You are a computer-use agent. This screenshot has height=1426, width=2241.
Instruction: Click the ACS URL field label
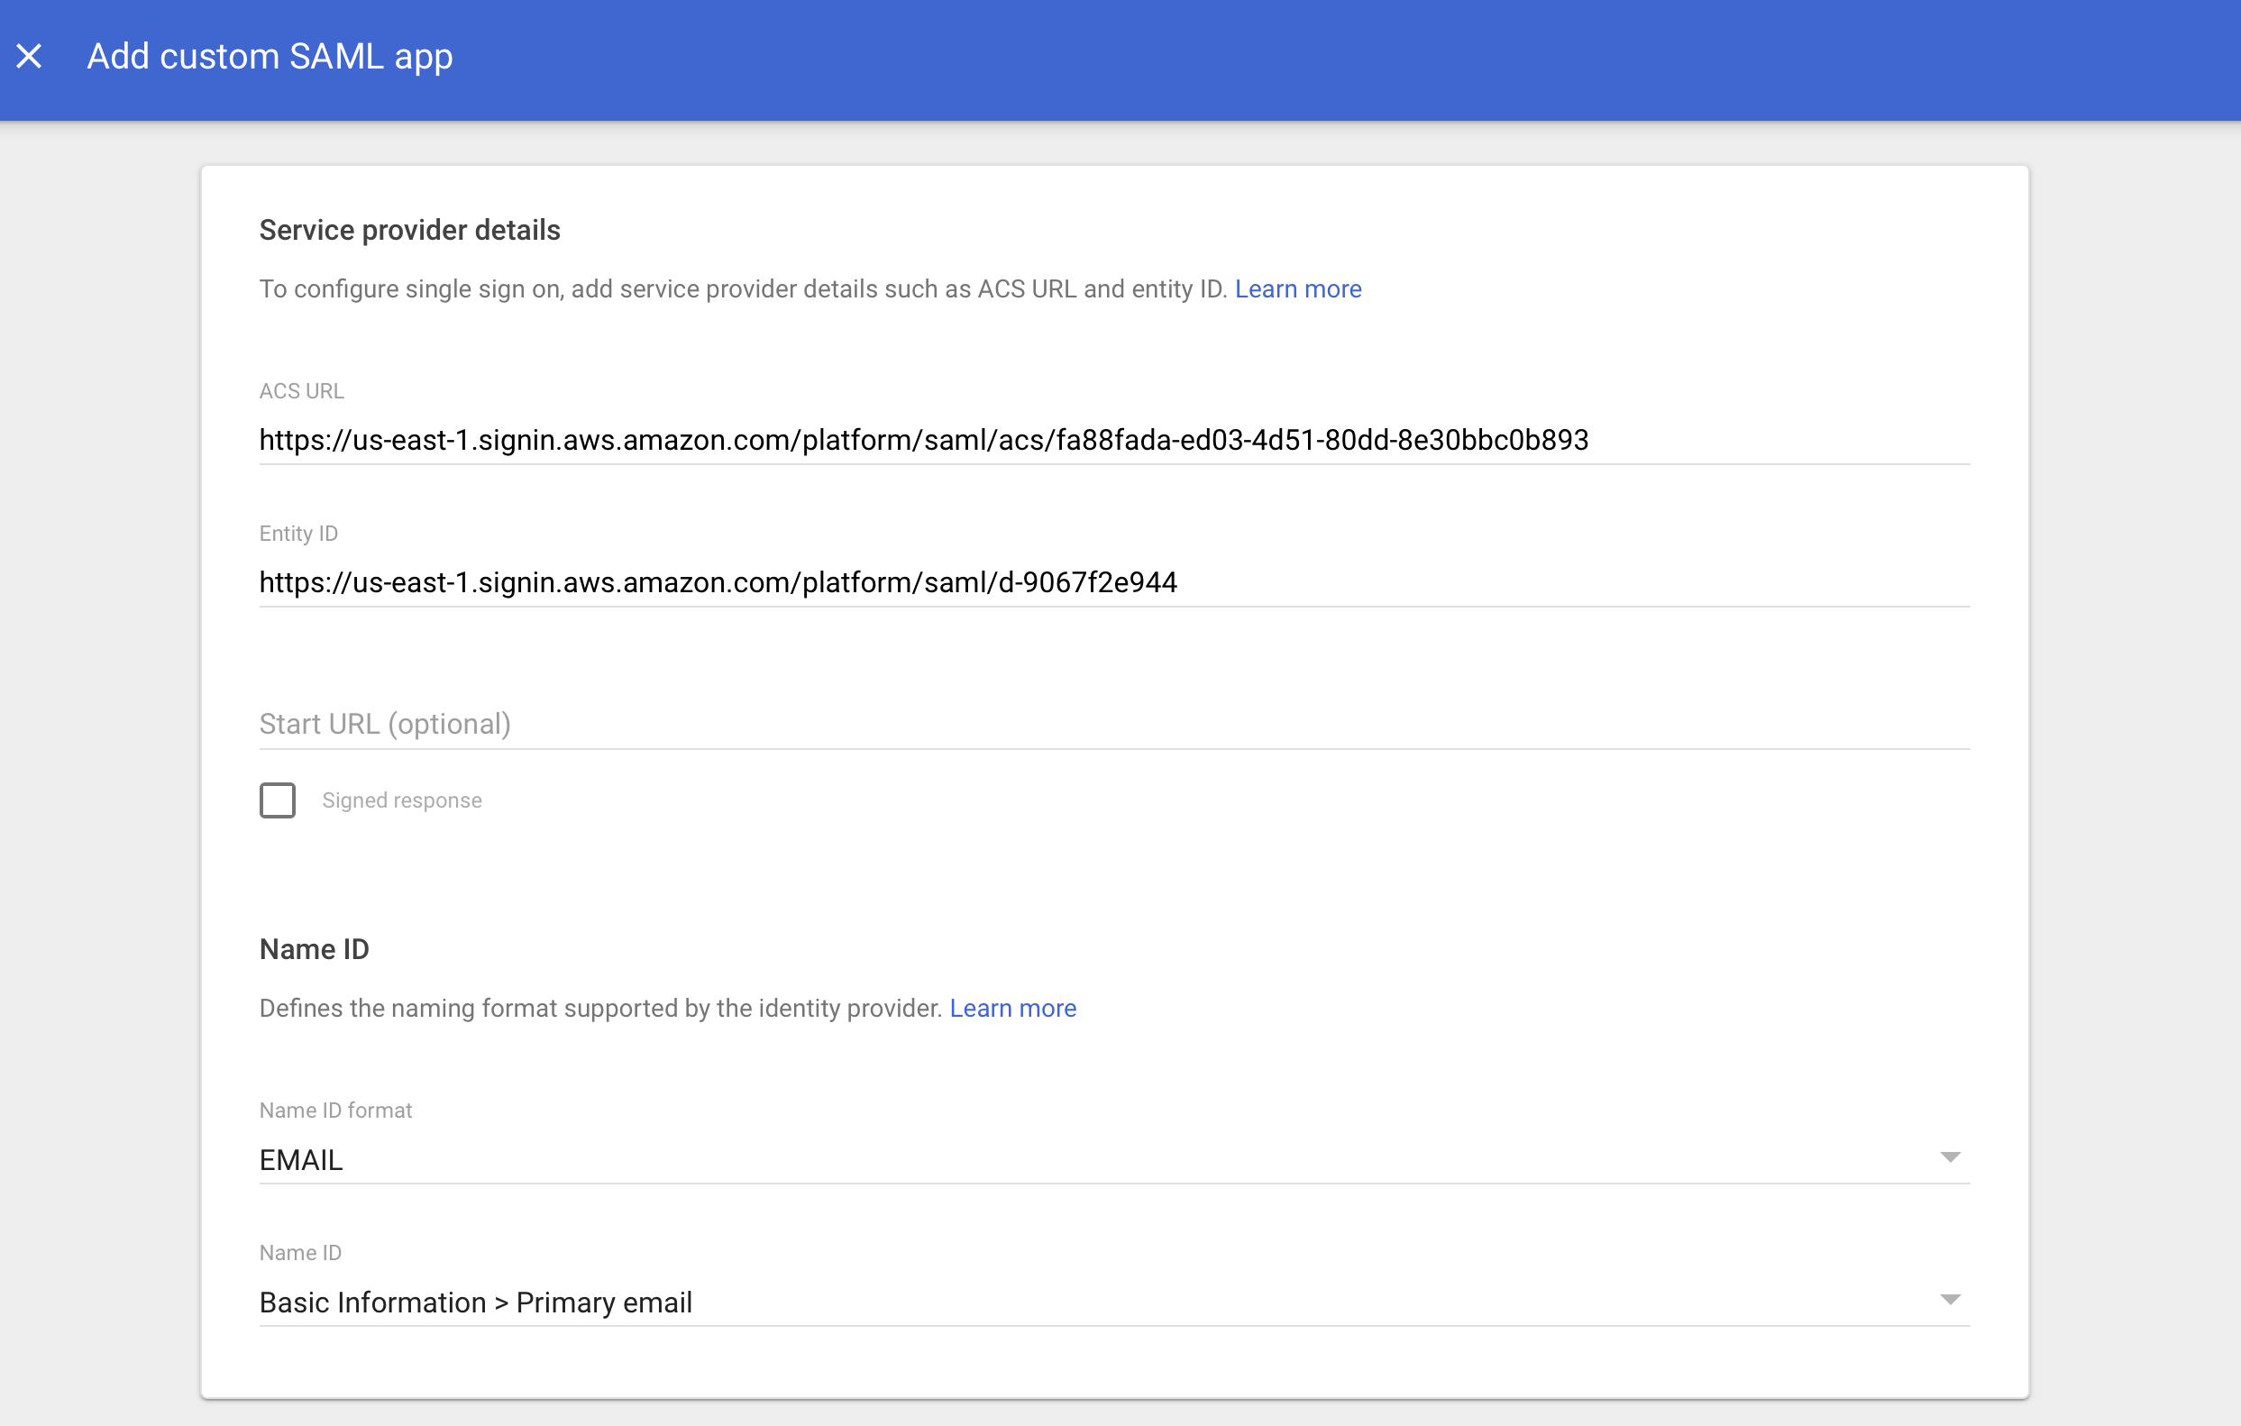[301, 391]
